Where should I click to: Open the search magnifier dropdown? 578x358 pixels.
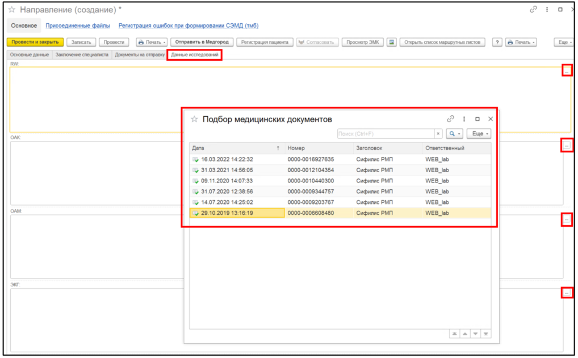(x=455, y=134)
